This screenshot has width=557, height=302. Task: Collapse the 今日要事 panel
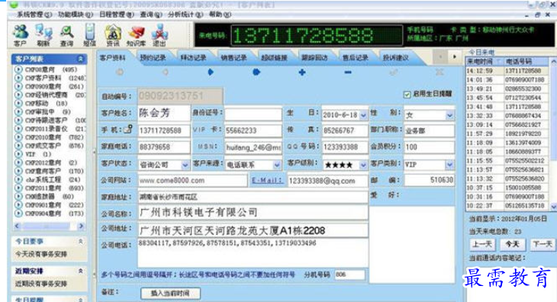81,241
